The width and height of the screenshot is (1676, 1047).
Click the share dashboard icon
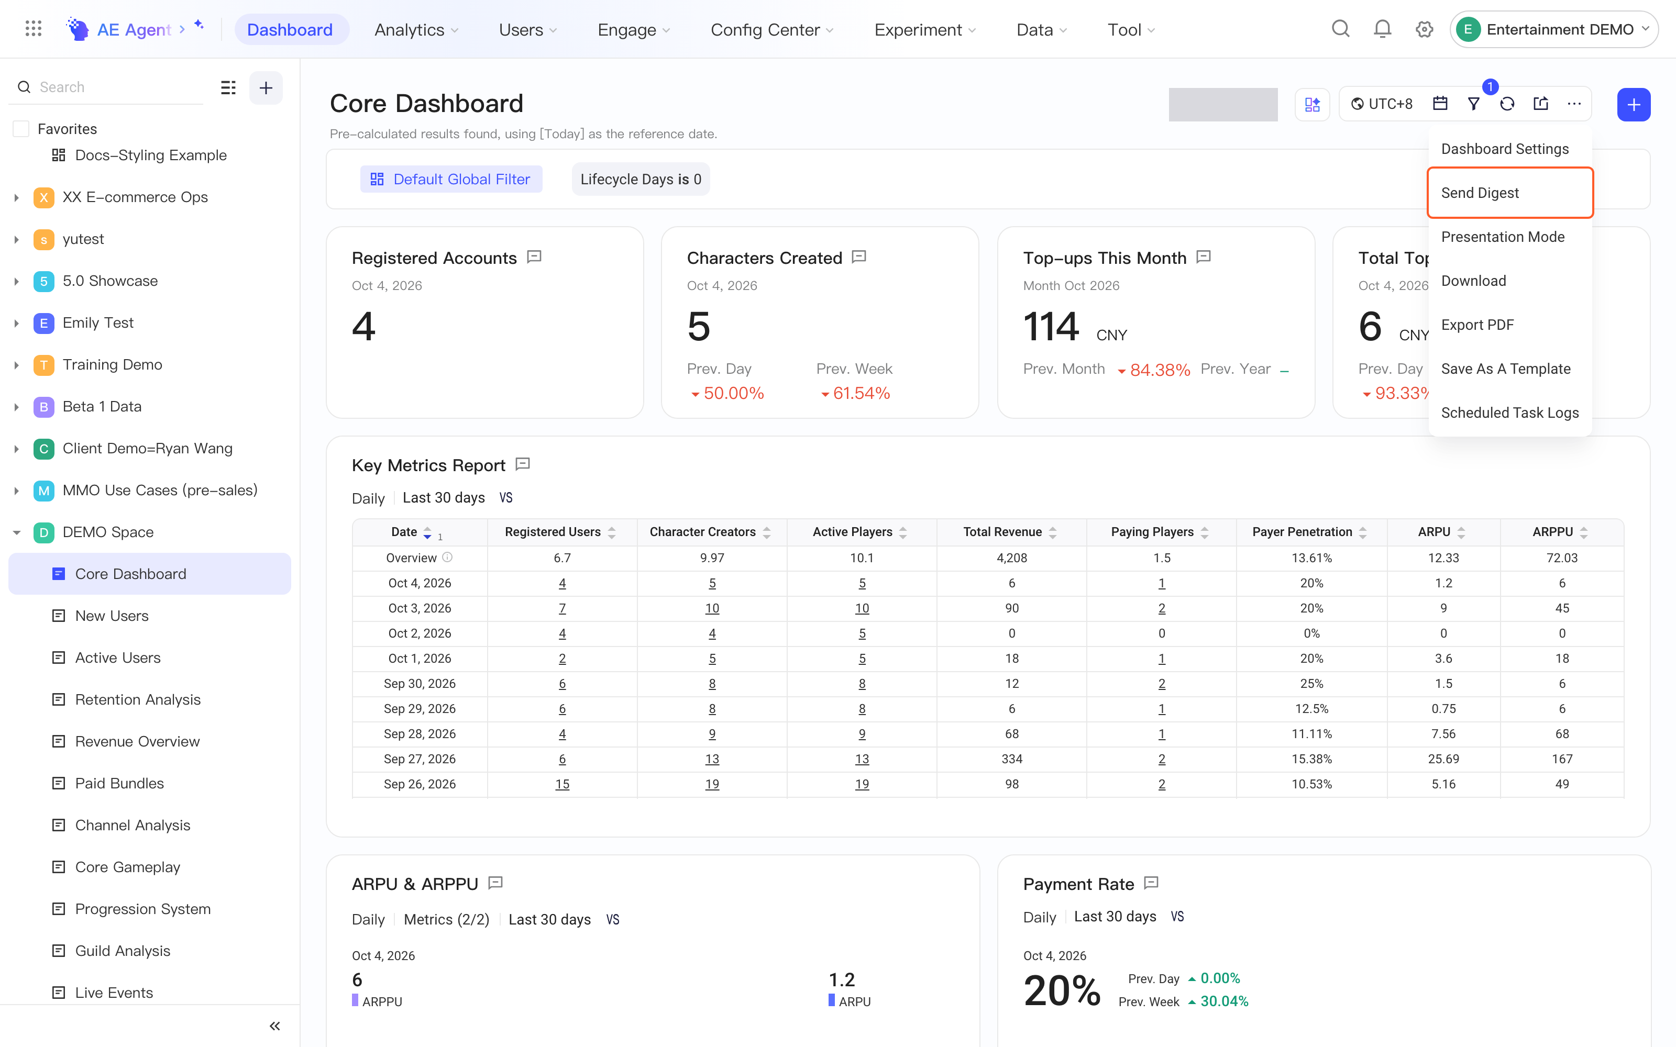coord(1541,104)
